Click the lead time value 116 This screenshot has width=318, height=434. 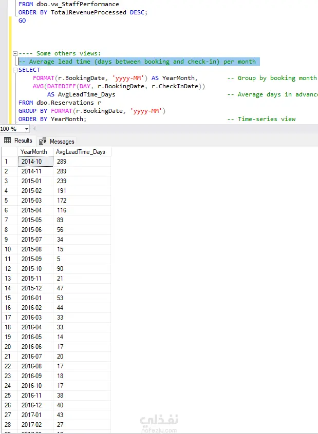pos(82,210)
